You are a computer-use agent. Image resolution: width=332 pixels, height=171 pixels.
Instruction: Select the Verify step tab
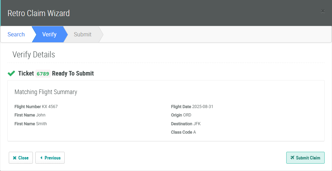coord(49,34)
